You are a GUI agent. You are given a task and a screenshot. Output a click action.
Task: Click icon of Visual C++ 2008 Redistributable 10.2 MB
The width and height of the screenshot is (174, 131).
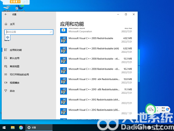64,71
